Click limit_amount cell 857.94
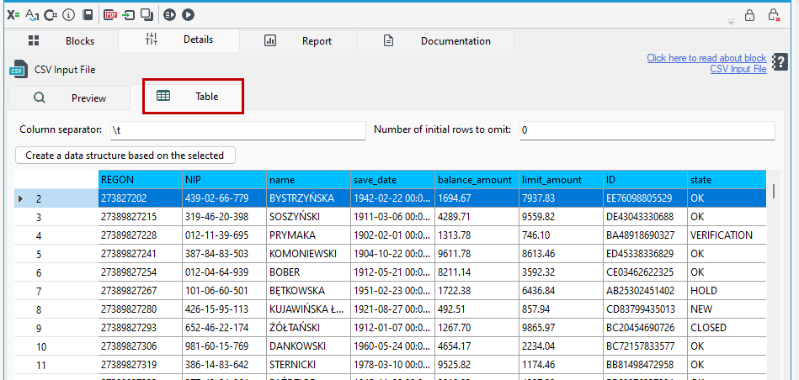Image resolution: width=799 pixels, height=380 pixels. coord(561,309)
